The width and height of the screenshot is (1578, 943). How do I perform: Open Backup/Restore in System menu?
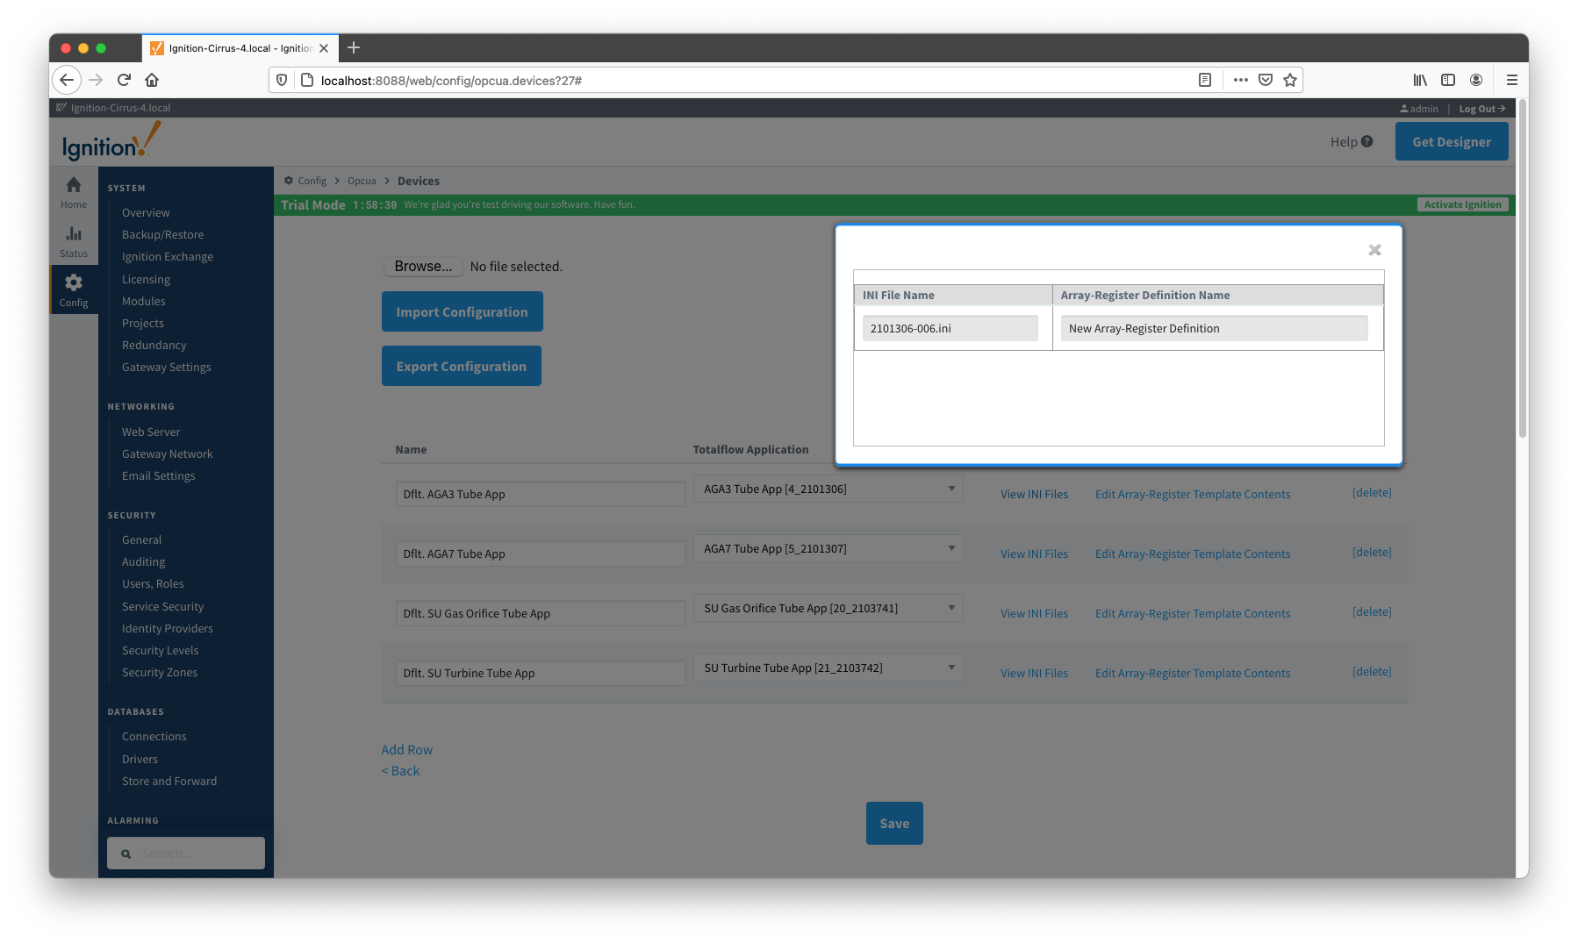click(x=162, y=234)
